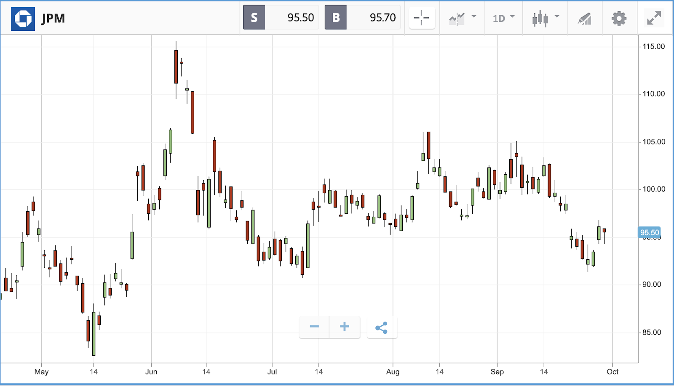Screen dimensions: 674x386
Task: Open the chart comparison indicators icon
Action: point(457,19)
